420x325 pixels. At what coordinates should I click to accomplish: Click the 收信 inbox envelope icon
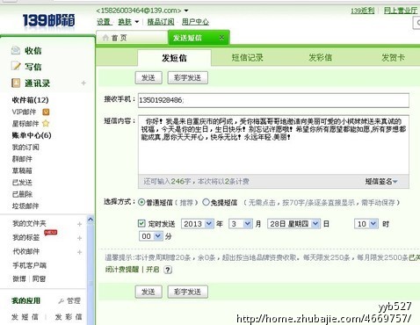coord(15,50)
